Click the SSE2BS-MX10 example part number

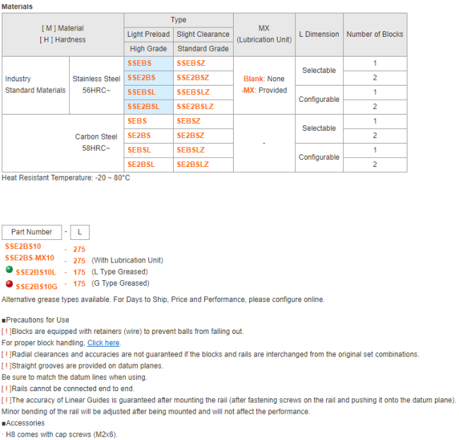(30, 258)
